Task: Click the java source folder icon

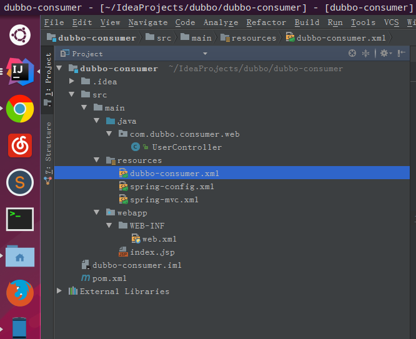Action: [x=111, y=121]
